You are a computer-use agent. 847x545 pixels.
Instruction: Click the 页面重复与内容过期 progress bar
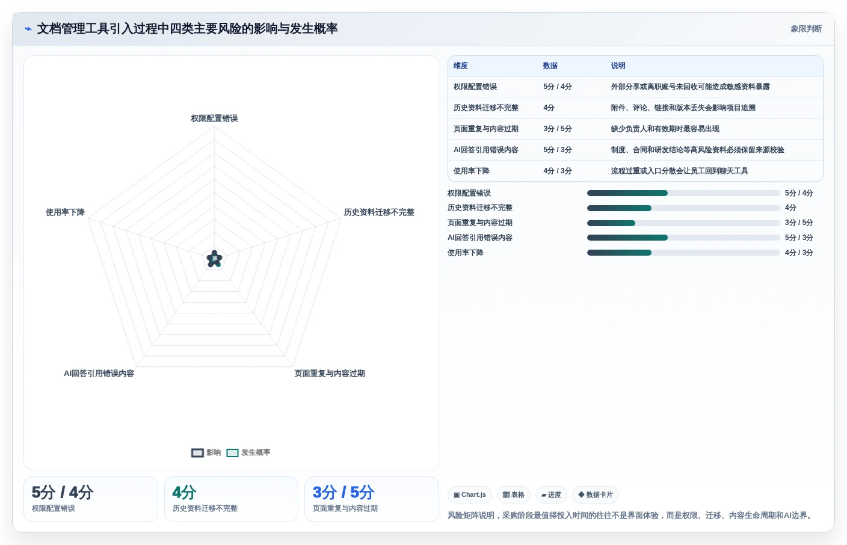(x=683, y=223)
